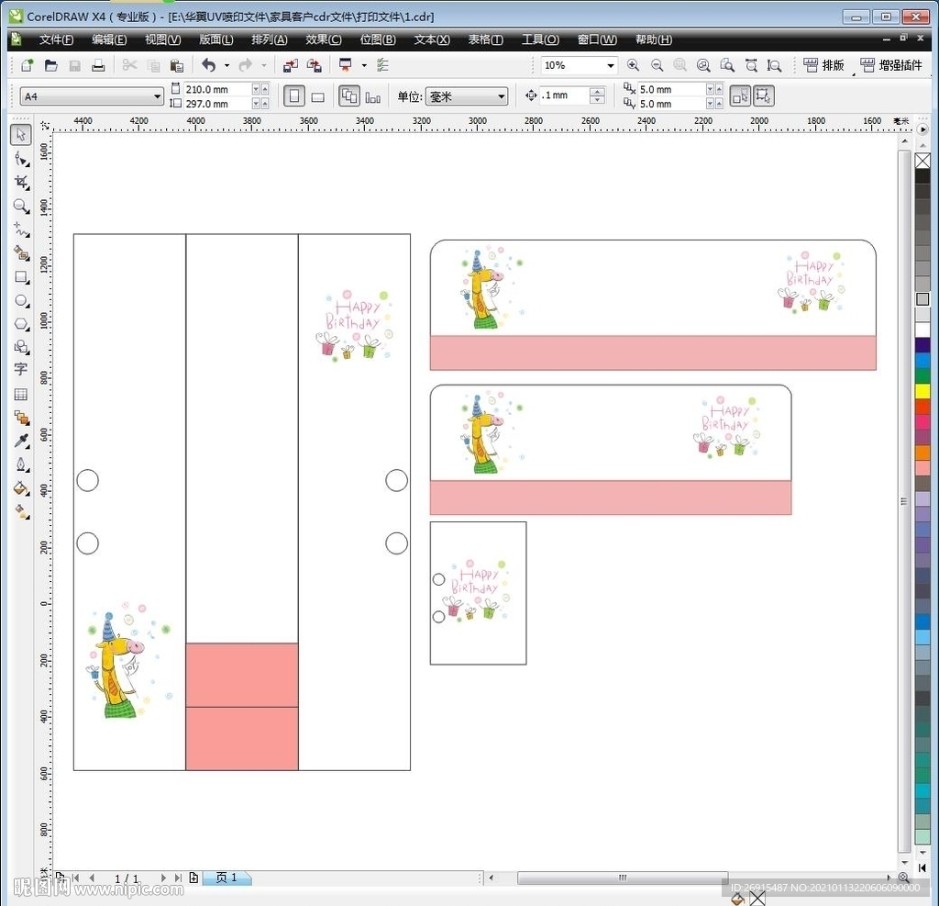This screenshot has height=906, width=939.
Task: Select the Smart fill tool
Action: [x=21, y=253]
